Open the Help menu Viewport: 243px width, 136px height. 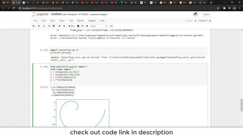click(x=103, y=21)
